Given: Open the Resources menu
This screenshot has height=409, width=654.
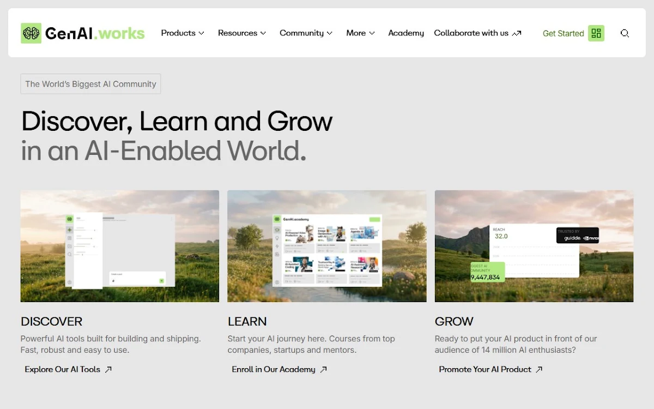Looking at the screenshot, I should pos(242,33).
